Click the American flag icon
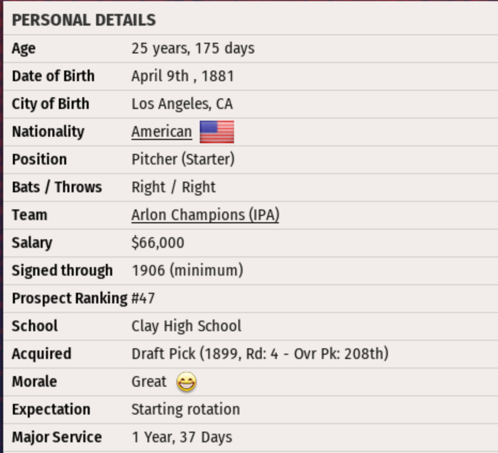 [x=216, y=132]
